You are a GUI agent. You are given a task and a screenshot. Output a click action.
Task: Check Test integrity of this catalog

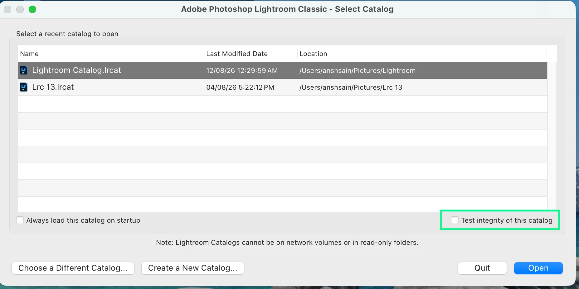(x=455, y=220)
